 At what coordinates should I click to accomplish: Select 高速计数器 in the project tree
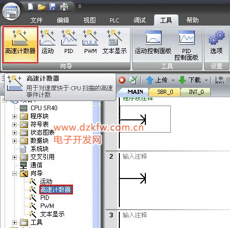tap(56, 190)
